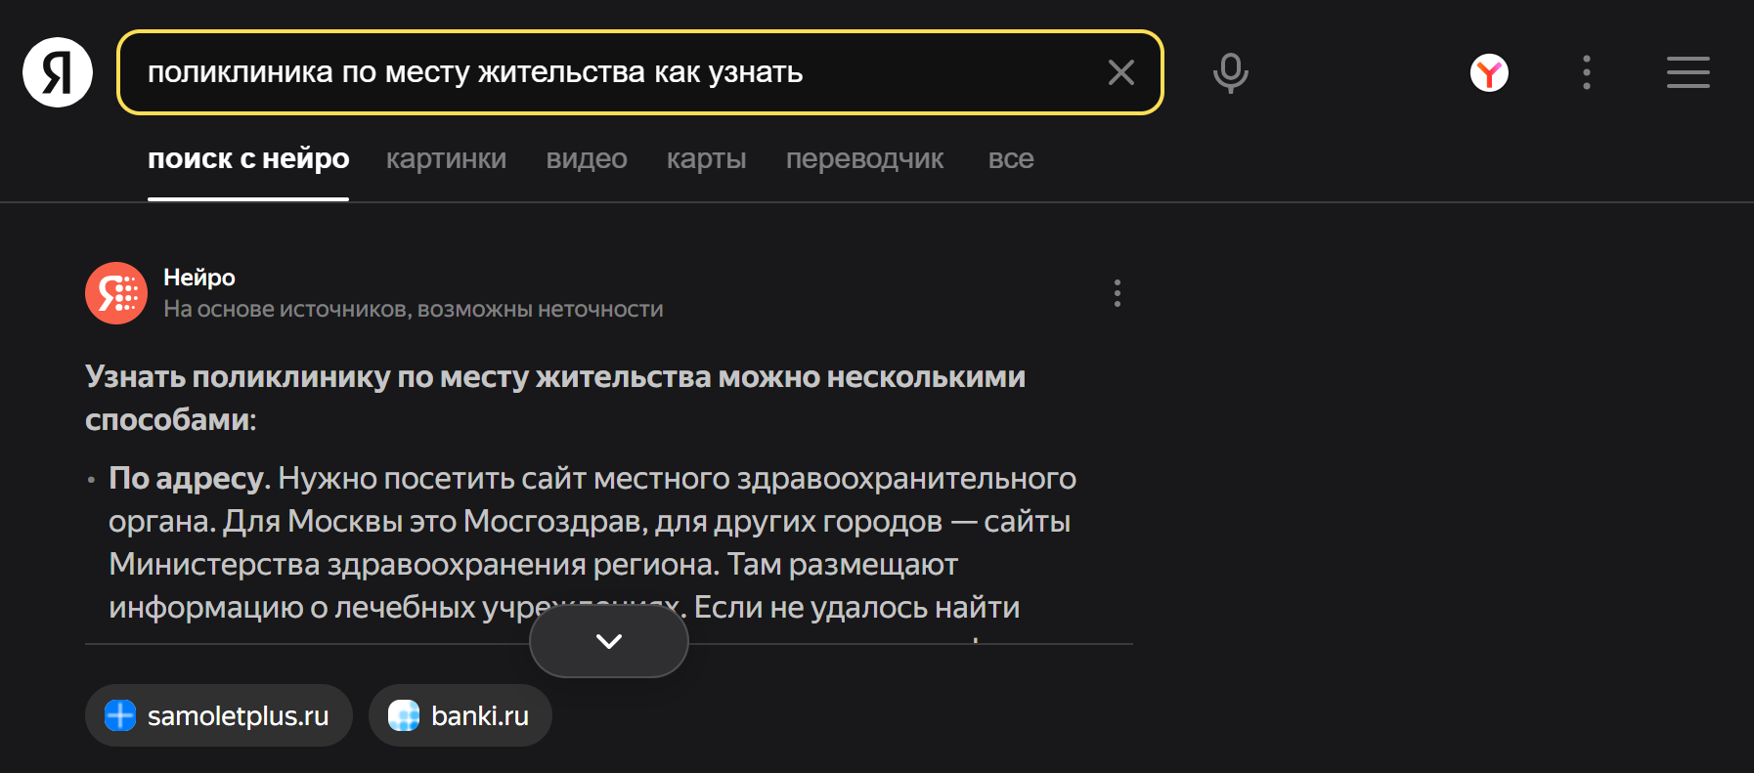Viewport: 1754px width, 773px height.
Task: Open the three-dot settings menu near the profile
Action: click(x=1586, y=71)
